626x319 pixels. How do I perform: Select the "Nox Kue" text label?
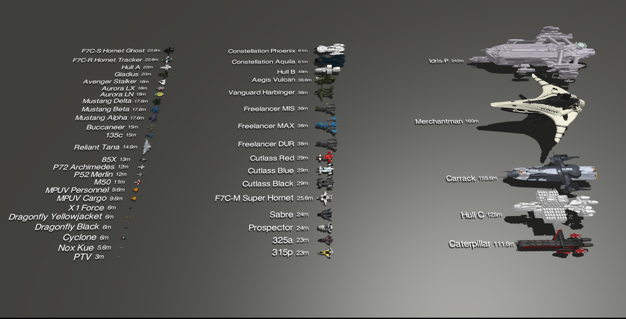click(x=76, y=248)
